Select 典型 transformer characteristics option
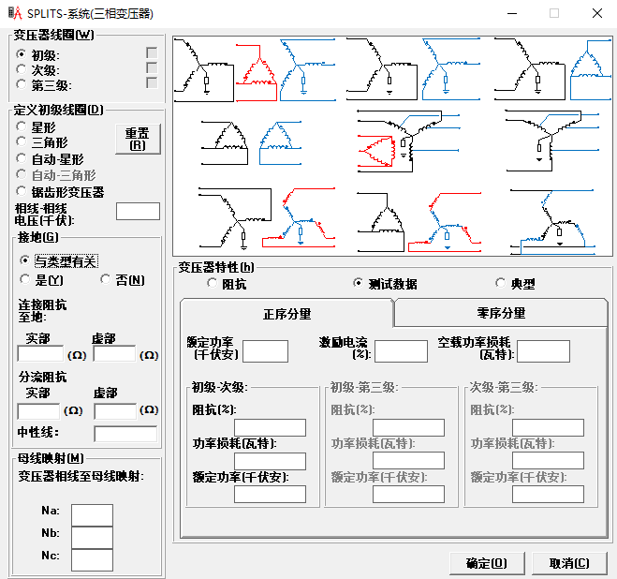This screenshot has height=579, width=617. click(500, 284)
